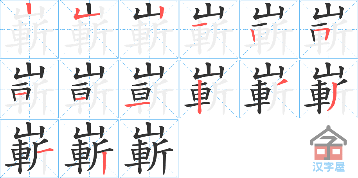Screen dimensions: 358x178
Task: Open the eighth stroke step diagram
Action: click(x=89, y=89)
